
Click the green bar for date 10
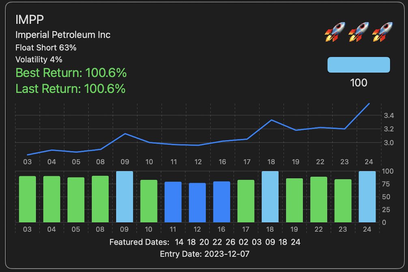148,201
